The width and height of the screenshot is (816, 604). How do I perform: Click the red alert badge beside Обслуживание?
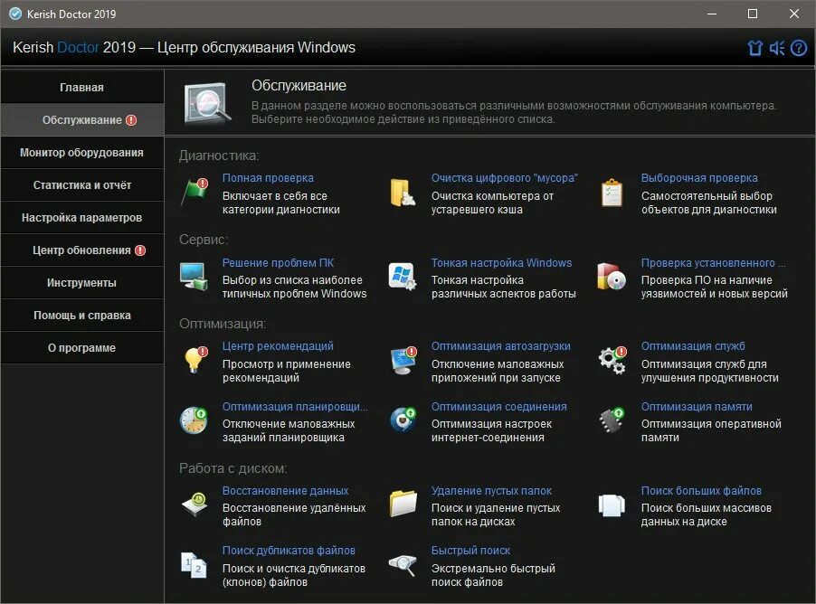coord(131,120)
